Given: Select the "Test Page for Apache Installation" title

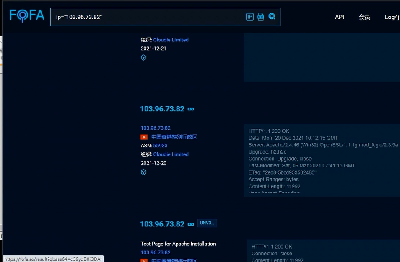Looking at the screenshot, I should click(178, 244).
